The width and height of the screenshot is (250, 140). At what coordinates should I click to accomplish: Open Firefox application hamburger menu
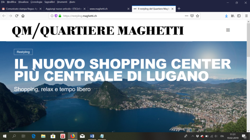point(246,16)
